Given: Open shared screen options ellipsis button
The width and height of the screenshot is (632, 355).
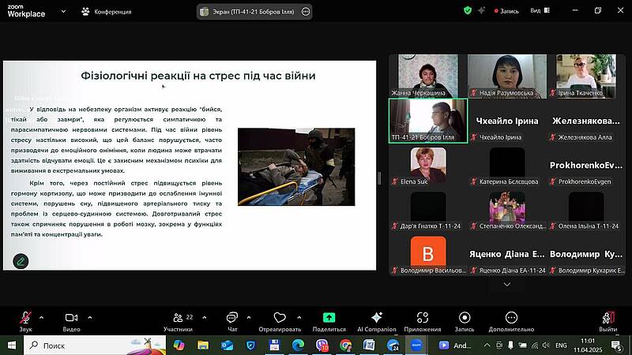Looking at the screenshot, I should pyautogui.click(x=306, y=12).
